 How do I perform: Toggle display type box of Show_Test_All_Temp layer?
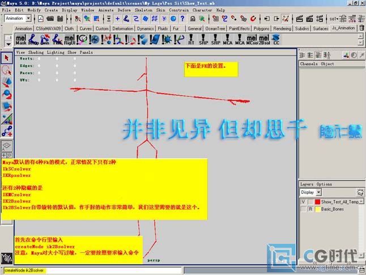click(310, 202)
